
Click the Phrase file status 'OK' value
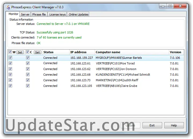(x=39, y=43)
